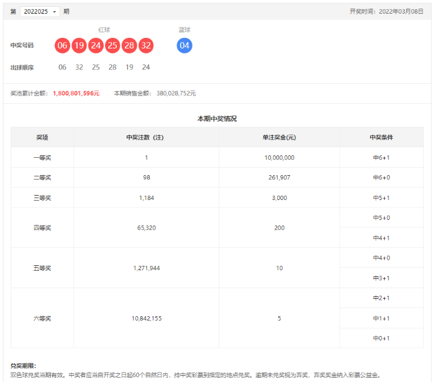Select the 一等奖 row label
Screen dimensions: 435x382
point(42,158)
